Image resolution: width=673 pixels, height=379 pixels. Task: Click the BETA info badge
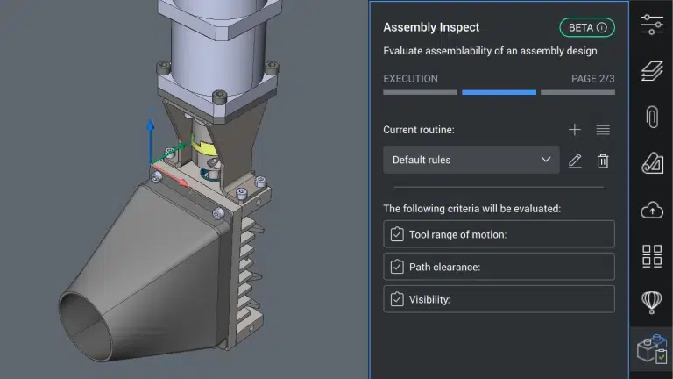(587, 27)
